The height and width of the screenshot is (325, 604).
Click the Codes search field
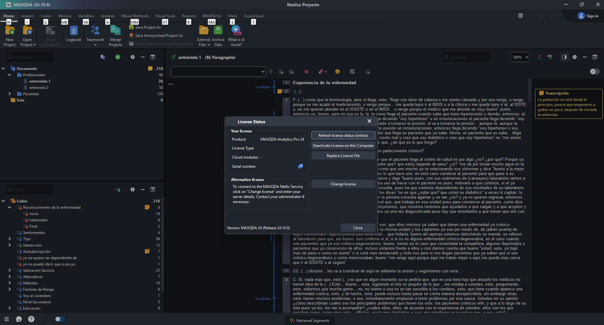tap(30, 189)
